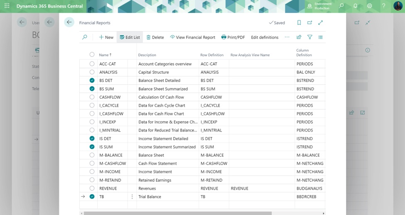Deselect the TB row checkbox

(92, 197)
